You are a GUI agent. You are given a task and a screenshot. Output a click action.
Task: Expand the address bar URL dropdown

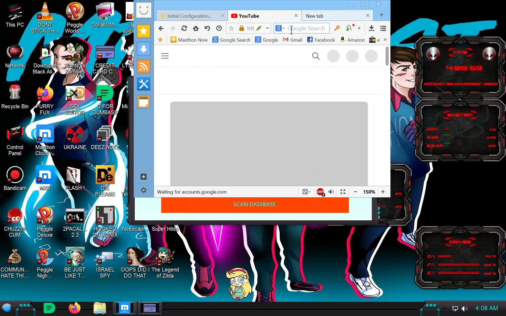[x=267, y=28]
